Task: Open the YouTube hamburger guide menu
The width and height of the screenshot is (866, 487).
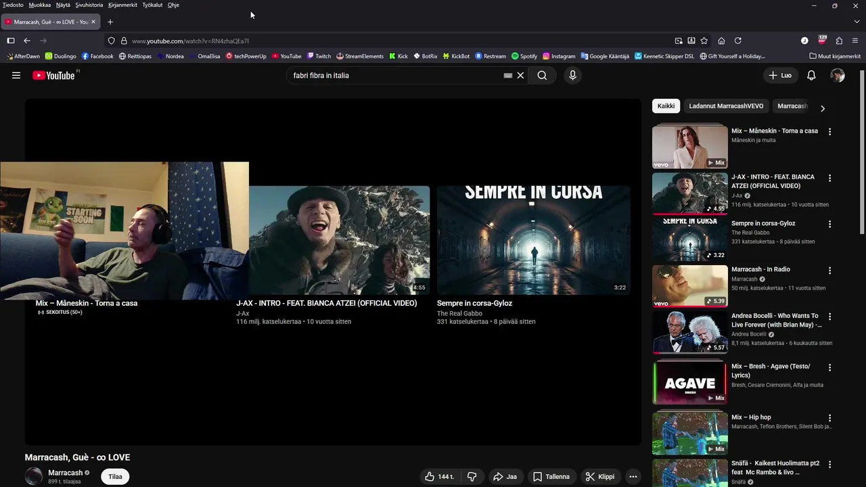Action: coord(16,75)
